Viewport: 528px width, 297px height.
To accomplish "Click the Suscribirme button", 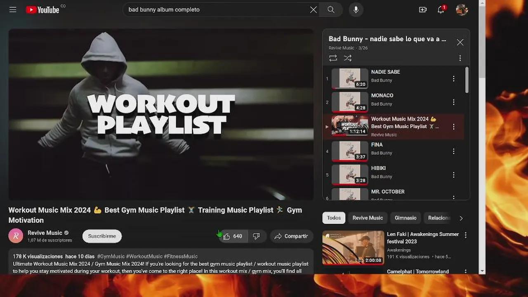I will [102, 236].
